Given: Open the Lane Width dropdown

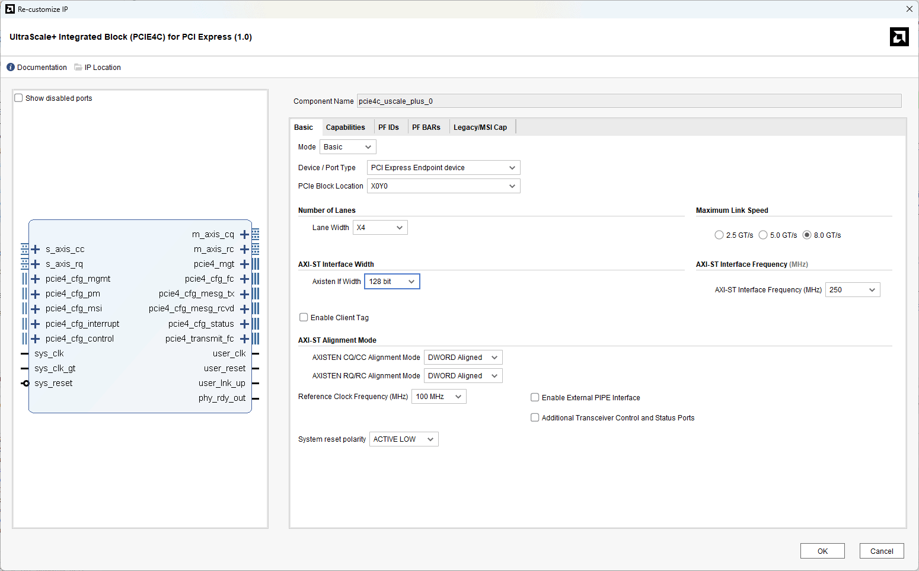Looking at the screenshot, I should (x=380, y=228).
